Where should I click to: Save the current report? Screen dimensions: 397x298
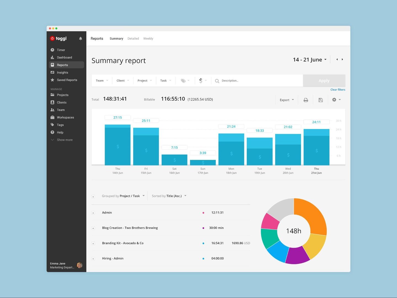click(320, 100)
